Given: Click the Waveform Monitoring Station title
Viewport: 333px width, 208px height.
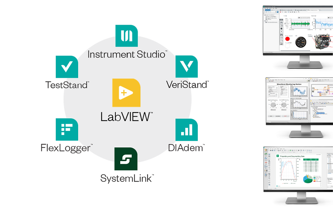Looking at the screenshot, I should [x=289, y=84].
